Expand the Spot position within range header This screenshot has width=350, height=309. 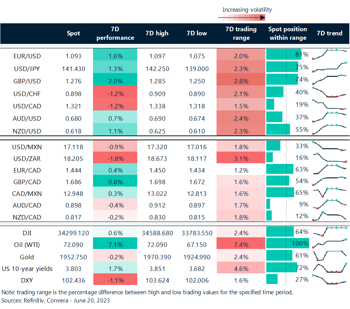pyautogui.click(x=288, y=34)
